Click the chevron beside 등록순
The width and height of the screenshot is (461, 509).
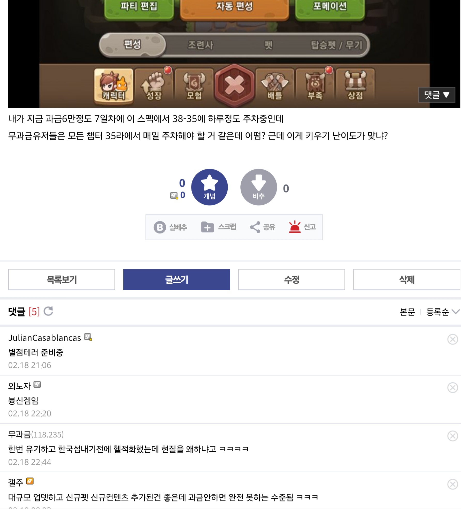tap(456, 312)
